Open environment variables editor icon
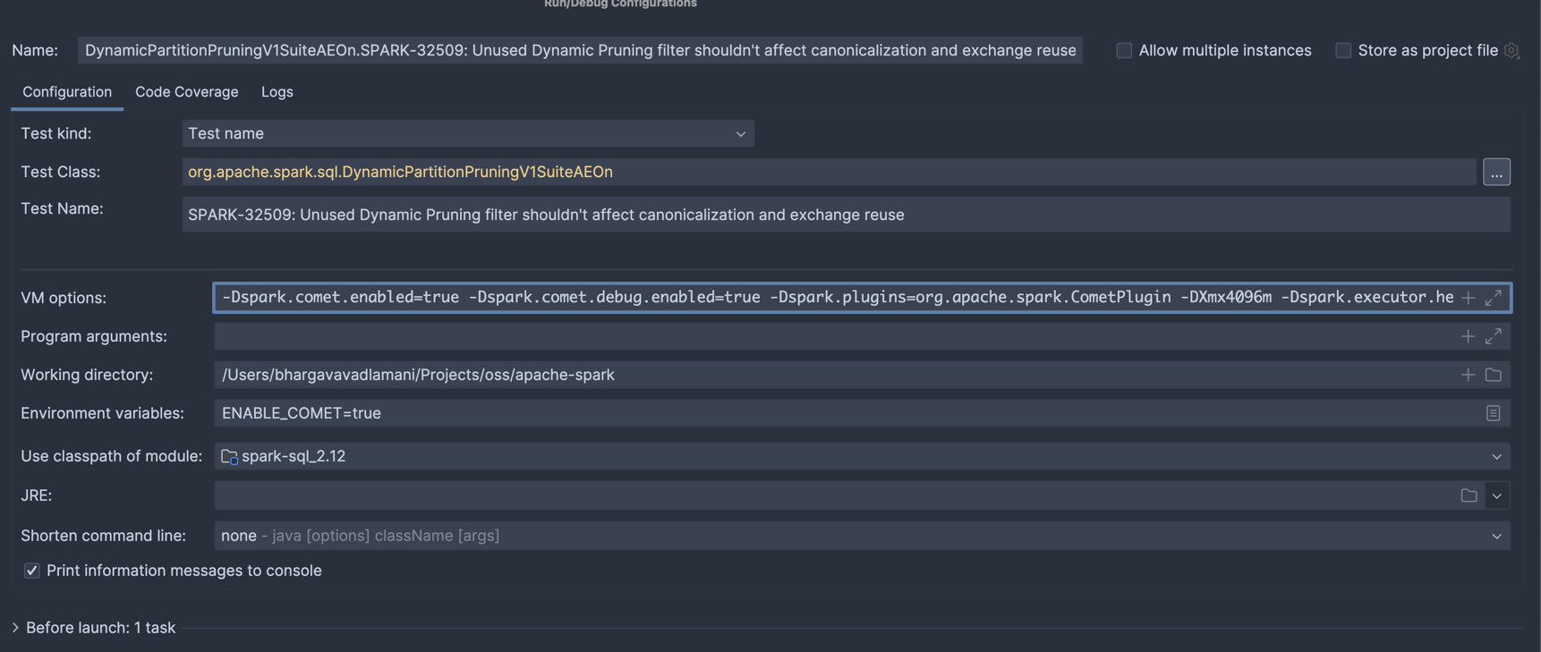 coord(1493,413)
